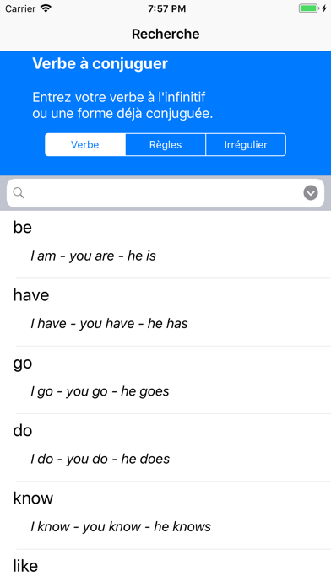
Task: Open the verb 'like' entry
Action: (165, 568)
